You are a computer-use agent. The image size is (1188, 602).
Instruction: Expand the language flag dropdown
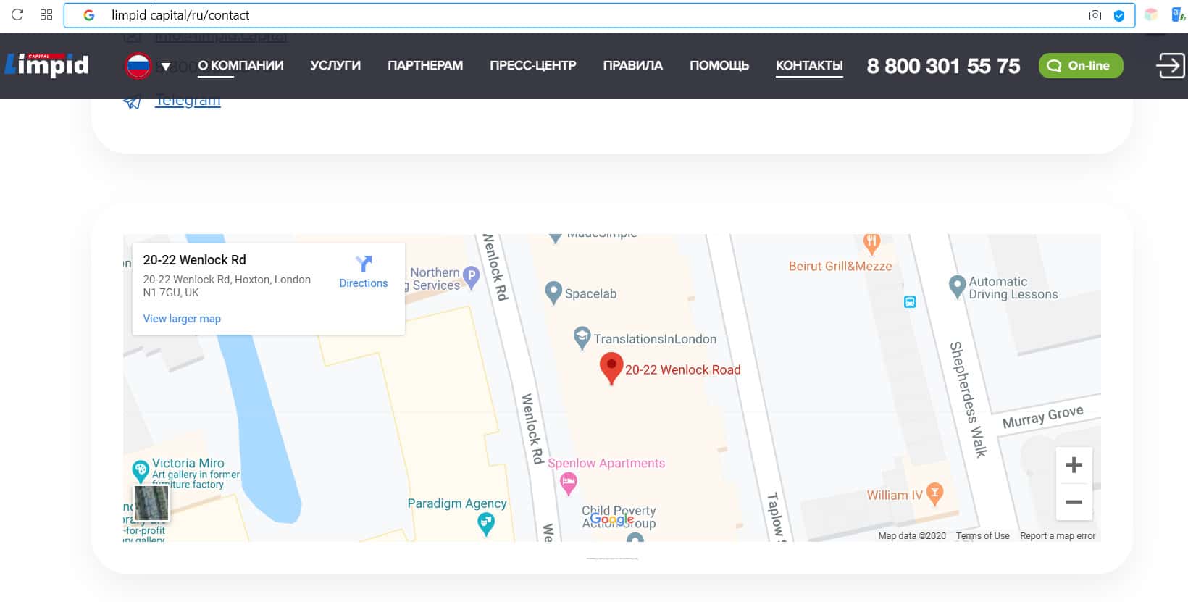[x=165, y=66]
